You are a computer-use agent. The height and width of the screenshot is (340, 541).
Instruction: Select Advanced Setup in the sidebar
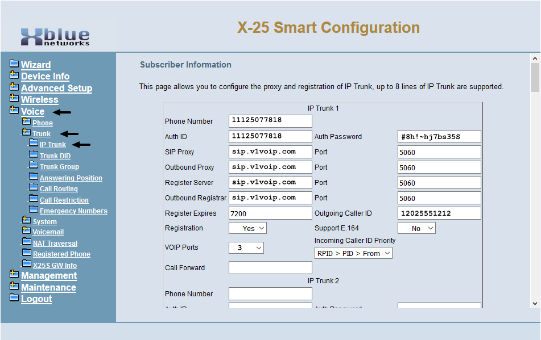56,88
